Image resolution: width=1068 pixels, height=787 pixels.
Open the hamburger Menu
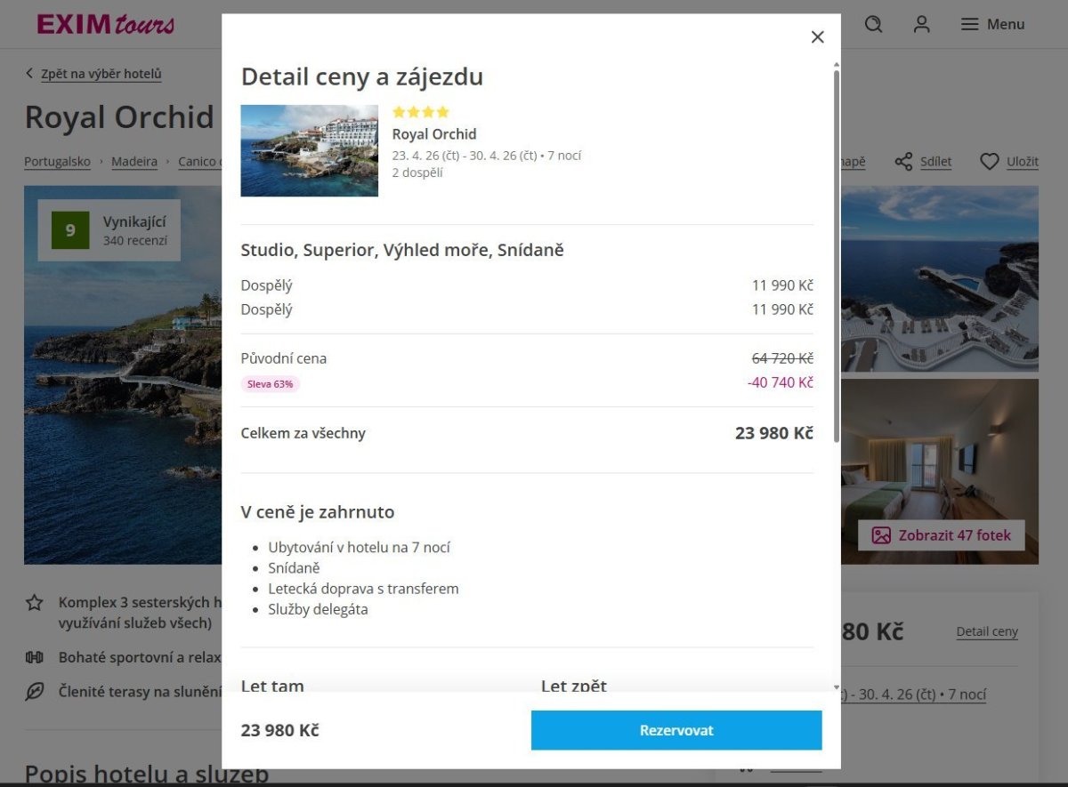click(x=992, y=25)
